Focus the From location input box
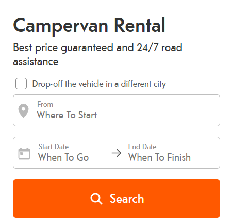 [117, 110]
